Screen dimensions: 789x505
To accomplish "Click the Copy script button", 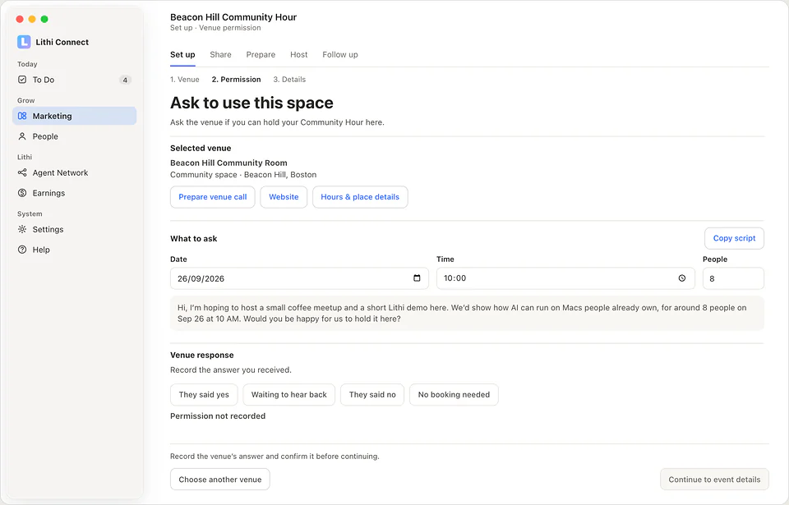I will [x=734, y=238].
